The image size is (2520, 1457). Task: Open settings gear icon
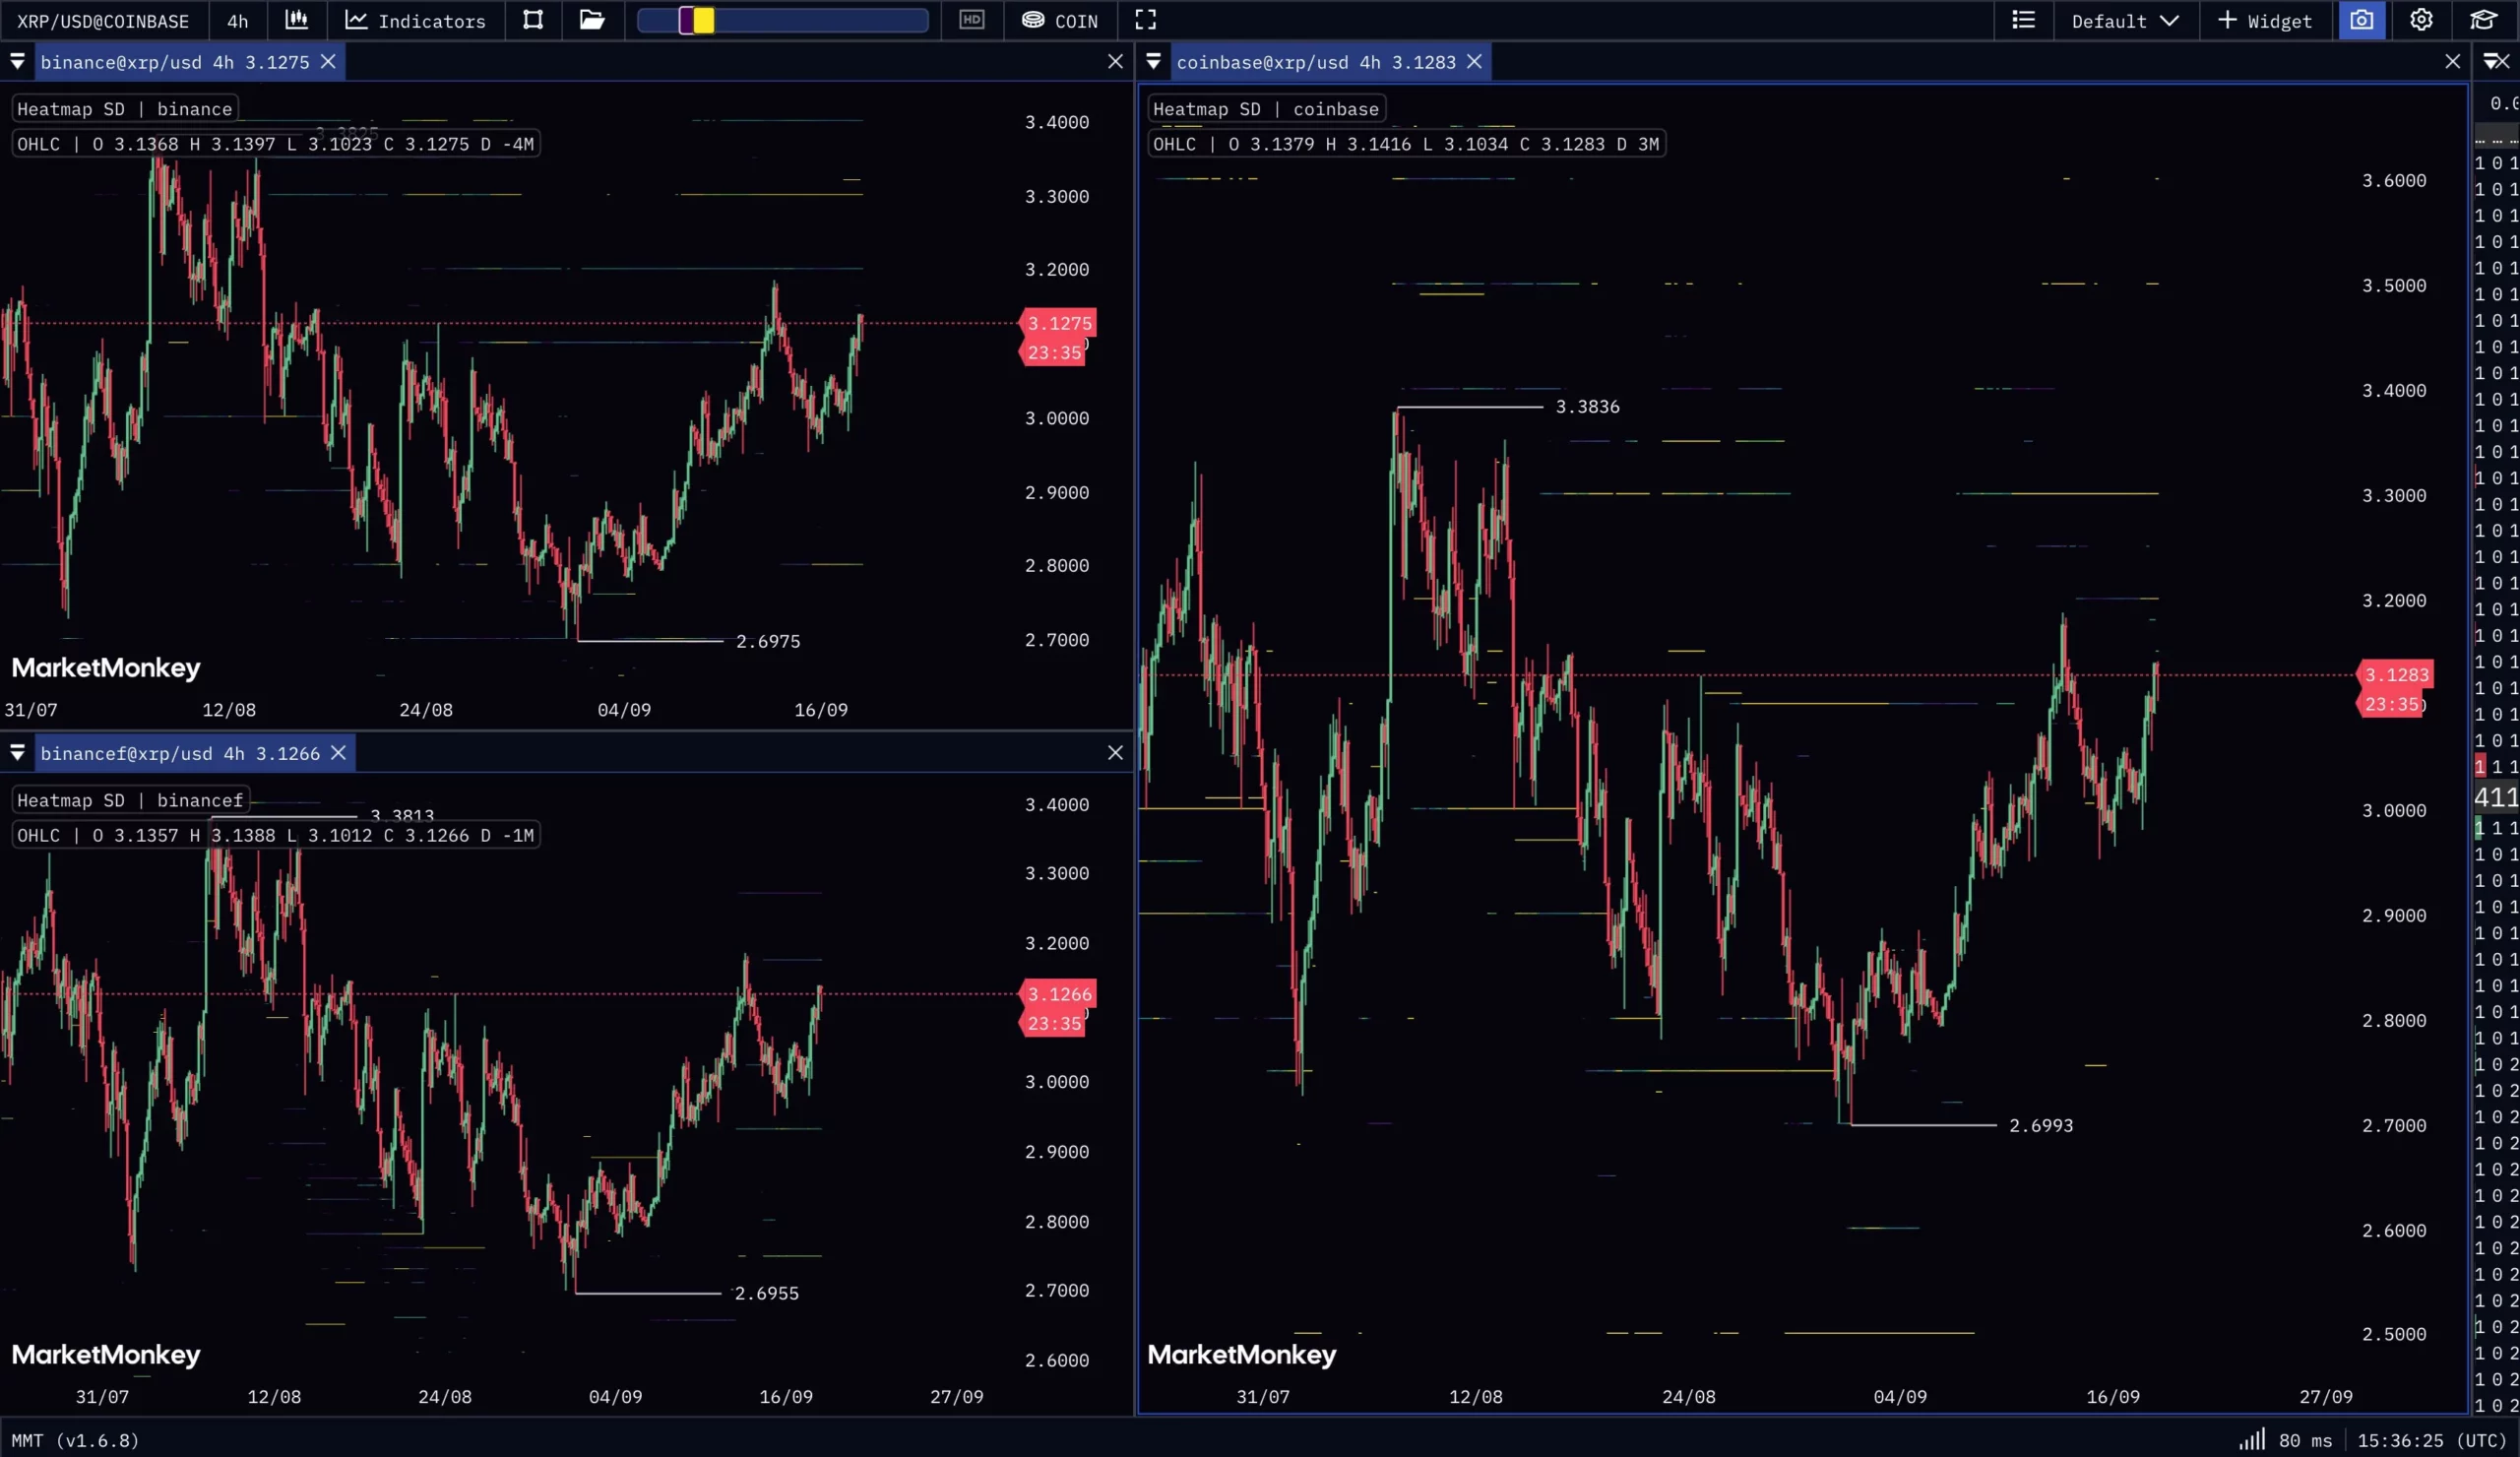tap(2421, 20)
